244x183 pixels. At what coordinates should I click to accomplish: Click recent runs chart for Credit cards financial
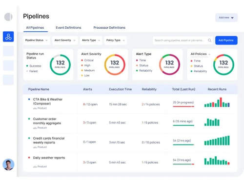[217, 141]
